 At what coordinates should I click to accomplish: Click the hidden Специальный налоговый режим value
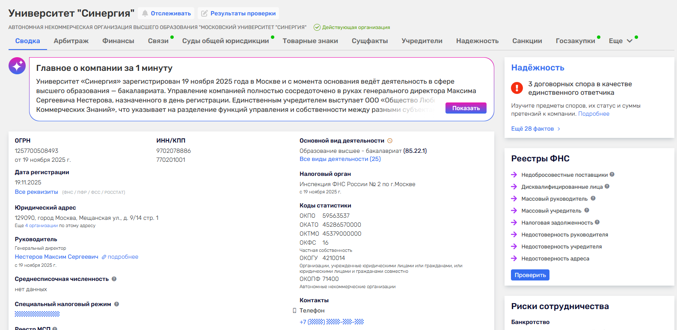tap(37, 314)
